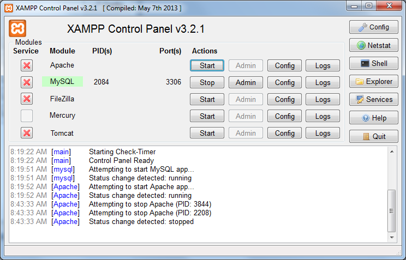Launch the Shell from the right sidebar
406x260 pixels.
tap(373, 63)
